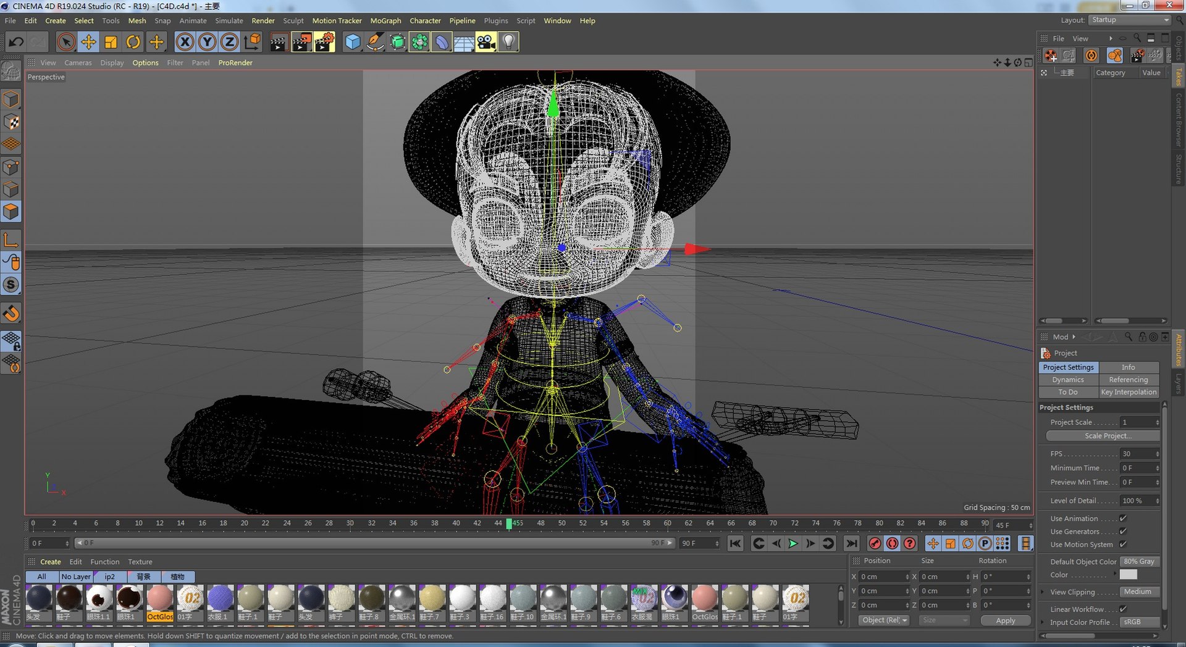Click the Undo arrow icon
The height and width of the screenshot is (647, 1186).
pyautogui.click(x=16, y=42)
